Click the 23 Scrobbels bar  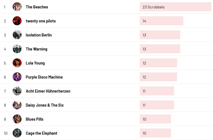175,7
